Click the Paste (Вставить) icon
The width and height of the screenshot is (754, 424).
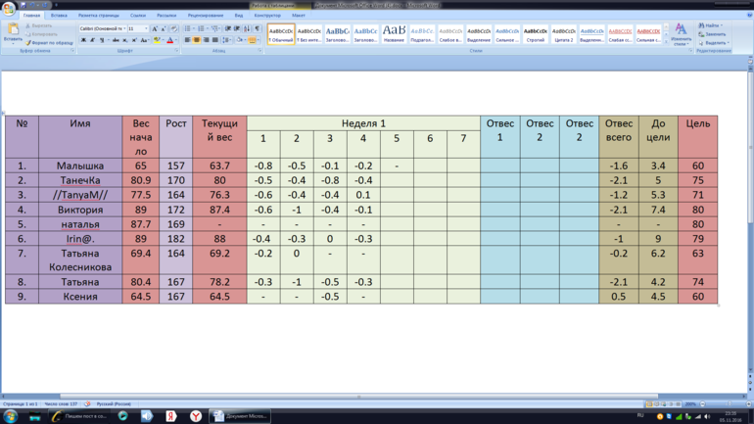click(x=12, y=32)
